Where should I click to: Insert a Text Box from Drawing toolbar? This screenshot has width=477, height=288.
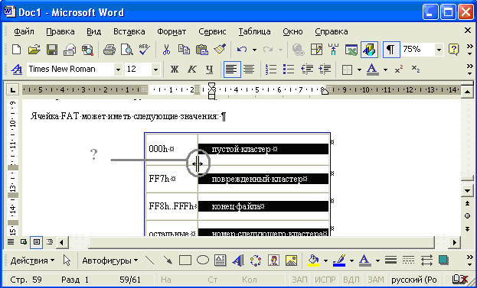[221, 260]
